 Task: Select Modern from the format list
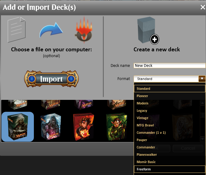[x=169, y=103]
